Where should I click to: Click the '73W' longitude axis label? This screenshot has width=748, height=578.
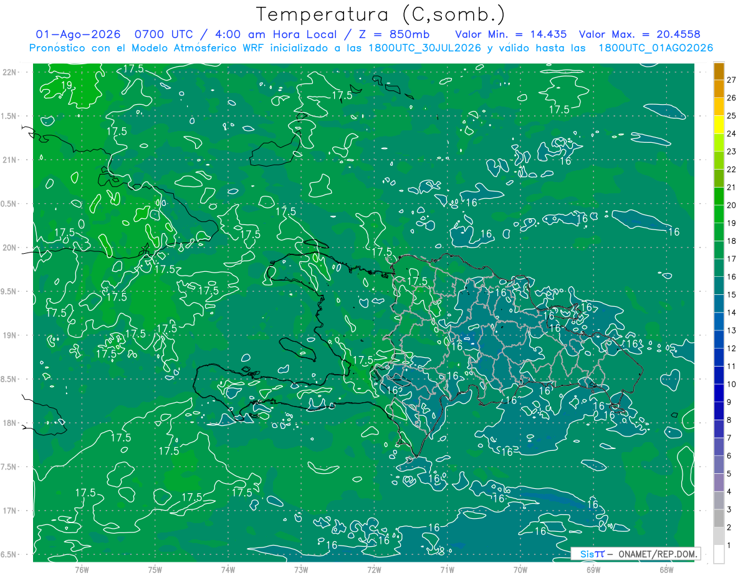pyautogui.click(x=301, y=570)
